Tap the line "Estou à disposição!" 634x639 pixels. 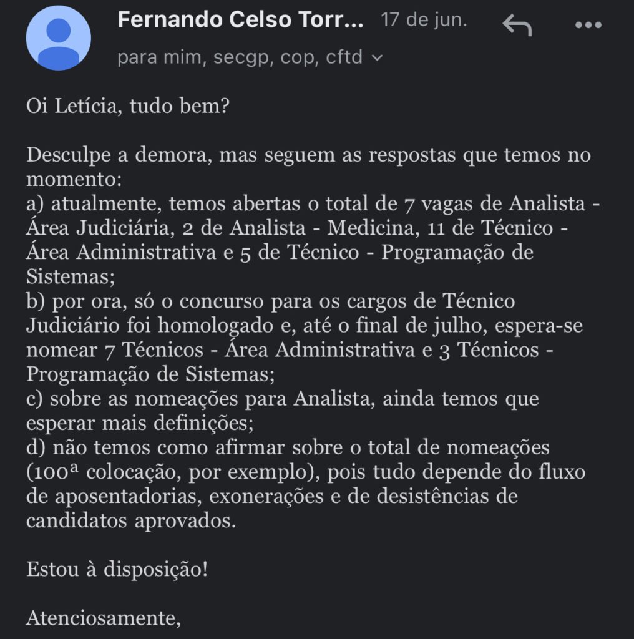(x=117, y=569)
